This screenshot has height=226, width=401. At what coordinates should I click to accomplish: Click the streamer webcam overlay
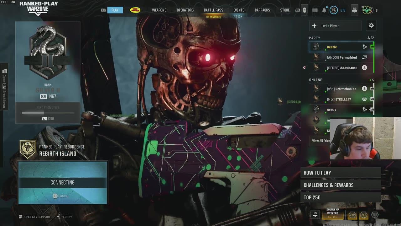point(365,138)
